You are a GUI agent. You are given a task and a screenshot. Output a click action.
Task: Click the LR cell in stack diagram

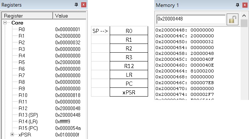click(129, 75)
